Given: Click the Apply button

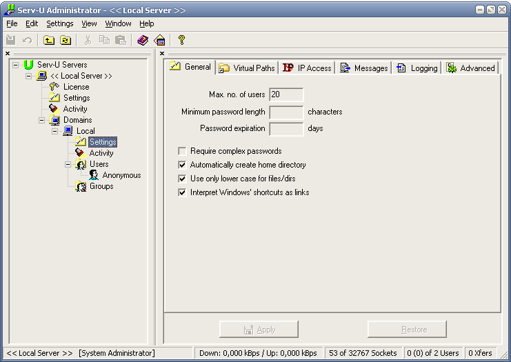Looking at the screenshot, I should 259,330.
